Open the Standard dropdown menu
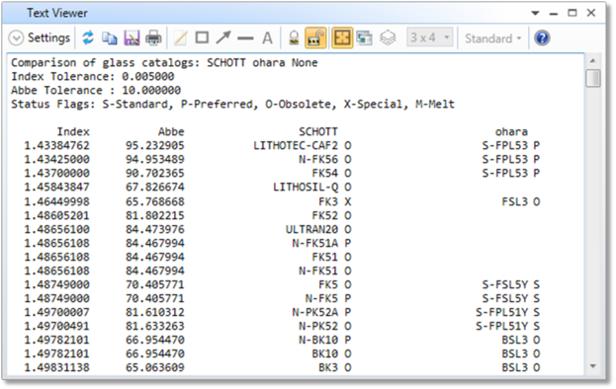The image size is (616, 389). pyautogui.click(x=493, y=39)
